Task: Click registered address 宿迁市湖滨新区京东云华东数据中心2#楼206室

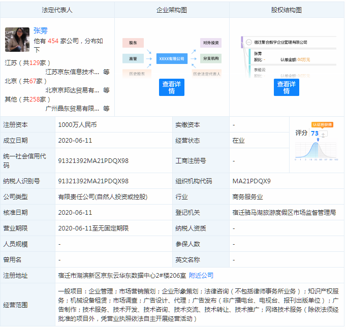Action: coord(122,275)
